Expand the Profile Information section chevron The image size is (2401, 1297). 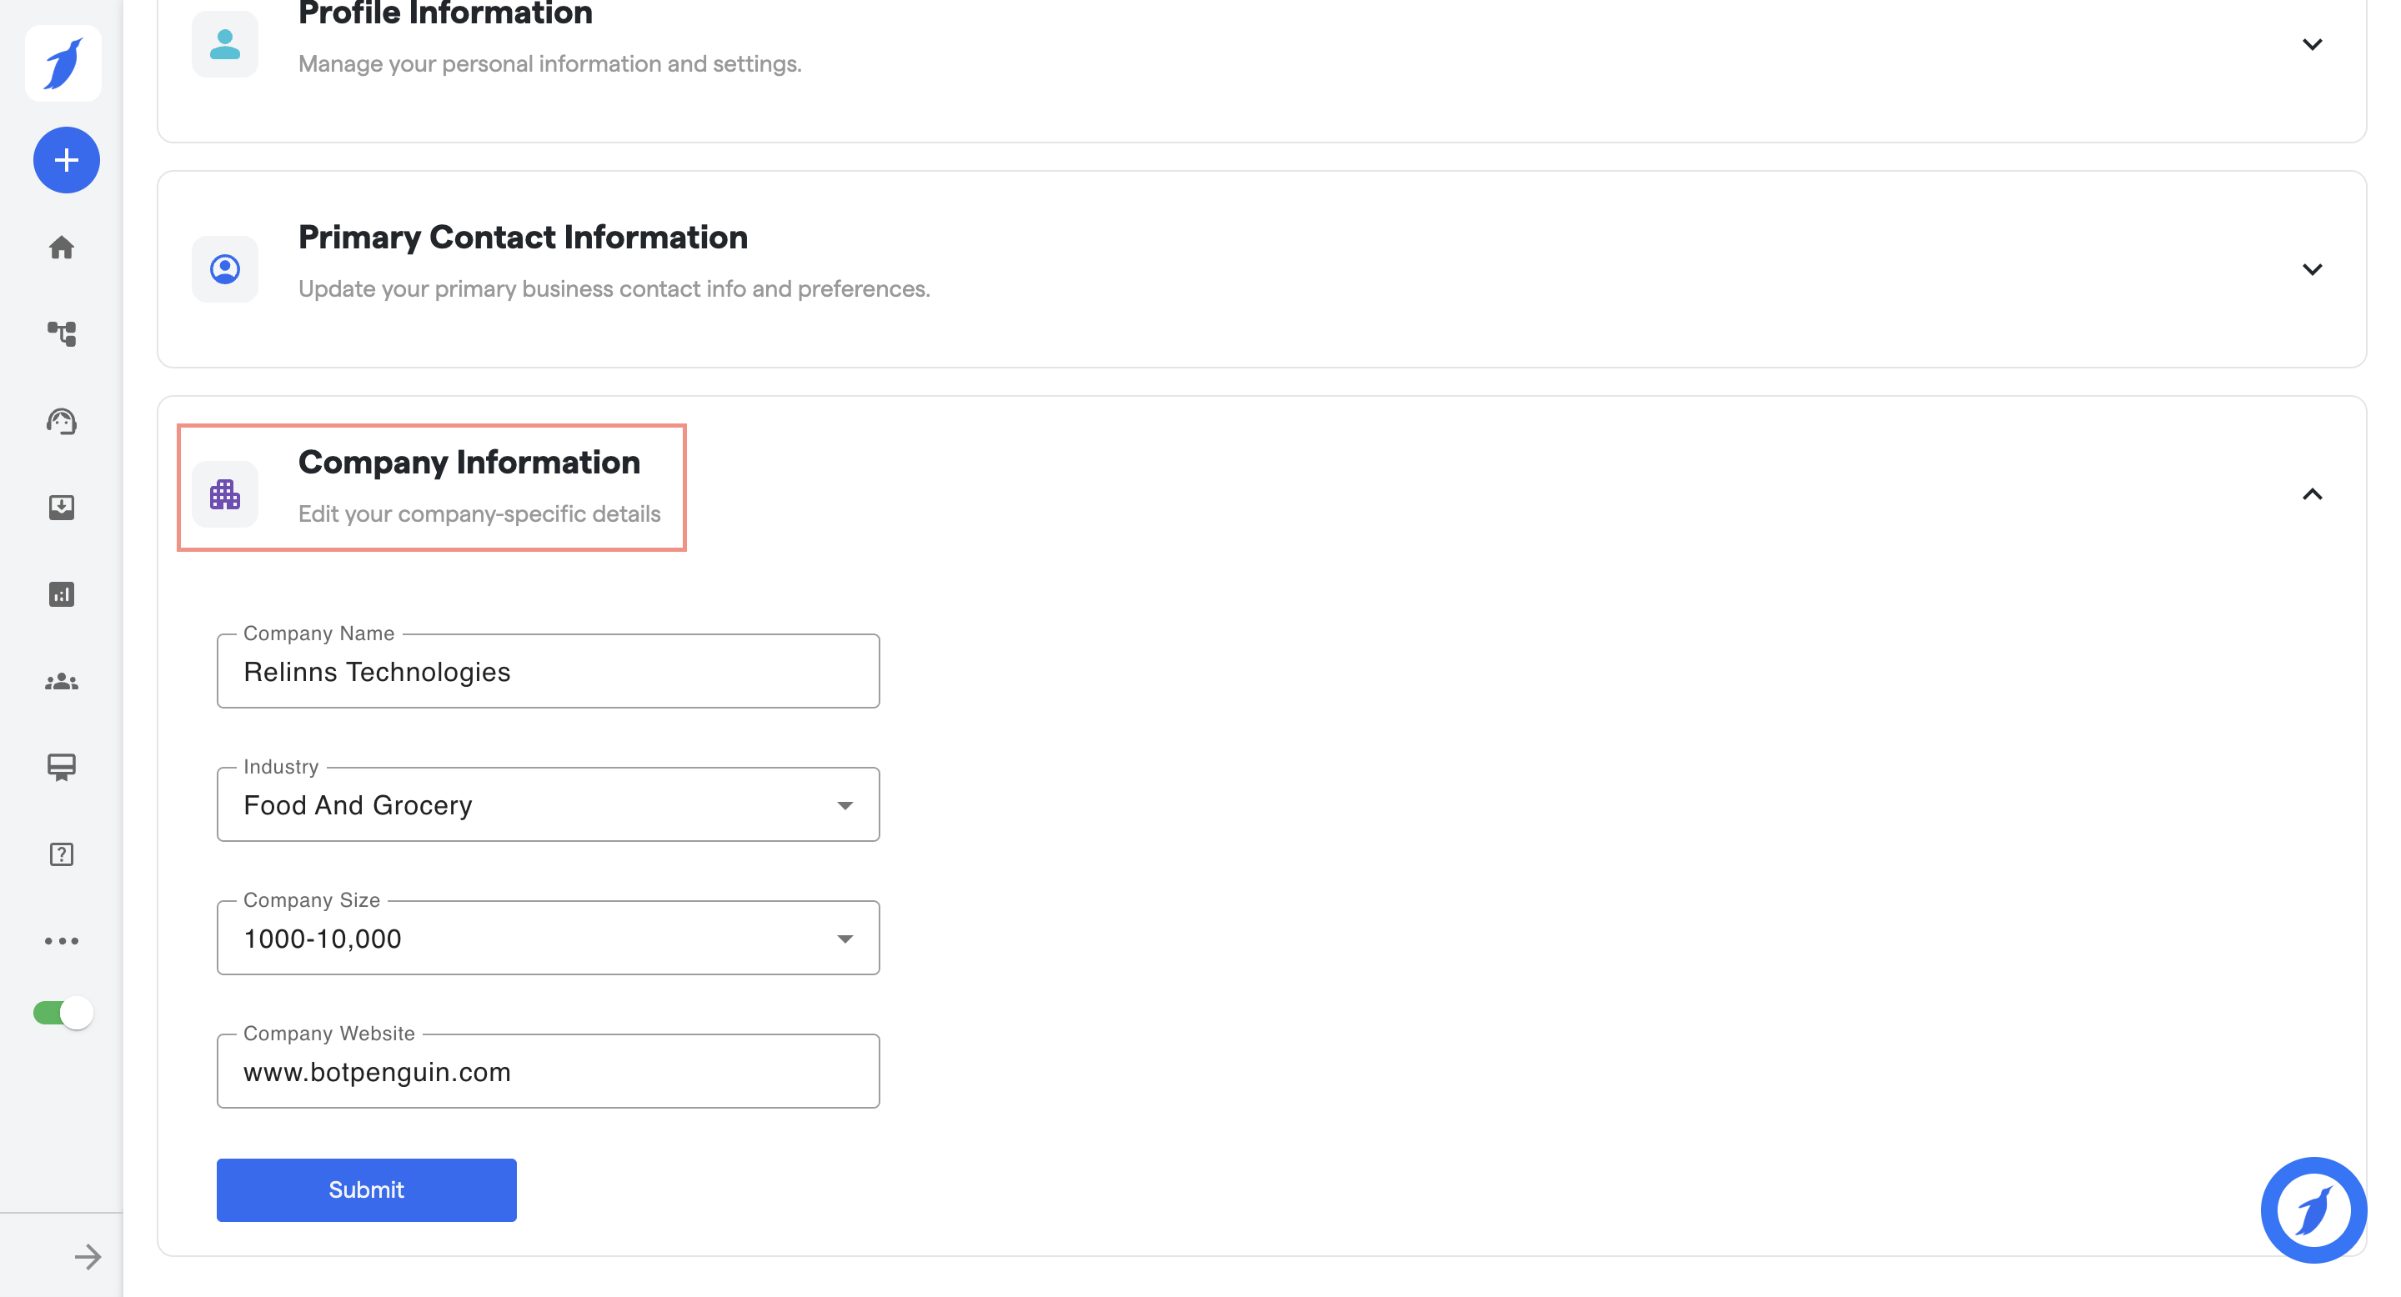(x=2312, y=45)
